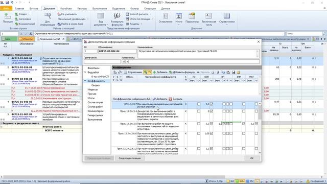Image resolution: width=327 pixels, height=184 pixels.
Task: Click Удалить in the coefficients toolbar
Action: pyautogui.click(x=203, y=72)
